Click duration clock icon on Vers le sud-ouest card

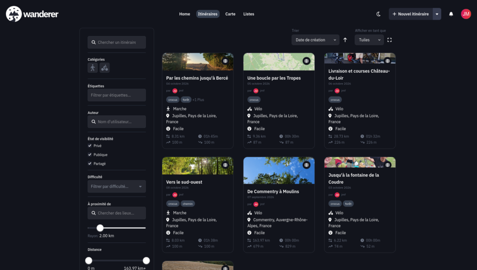[200, 240]
